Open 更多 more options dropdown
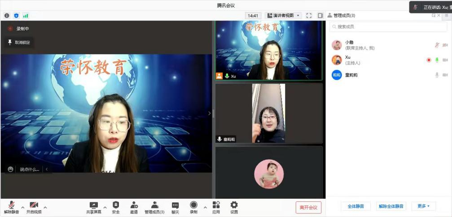Image resolution: width=452 pixels, height=217 pixels. 423,206
